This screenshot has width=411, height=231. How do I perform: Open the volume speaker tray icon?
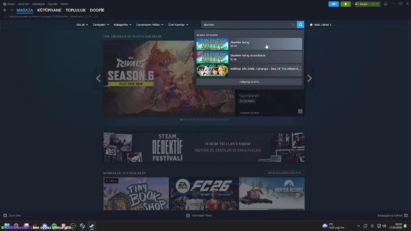point(384,226)
